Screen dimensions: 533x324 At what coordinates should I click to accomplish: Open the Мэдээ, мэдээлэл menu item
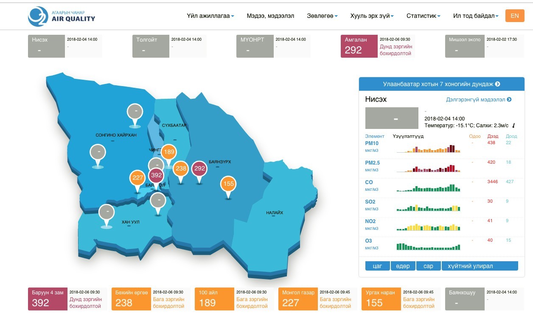(270, 16)
